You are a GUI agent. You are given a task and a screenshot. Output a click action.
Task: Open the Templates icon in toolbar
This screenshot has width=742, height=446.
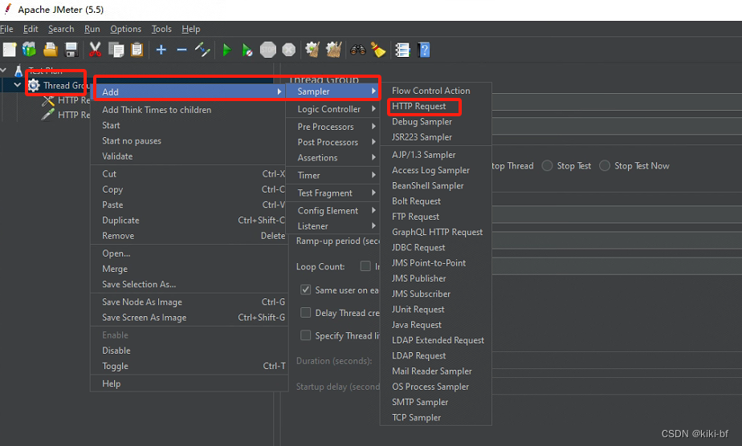[x=30, y=50]
